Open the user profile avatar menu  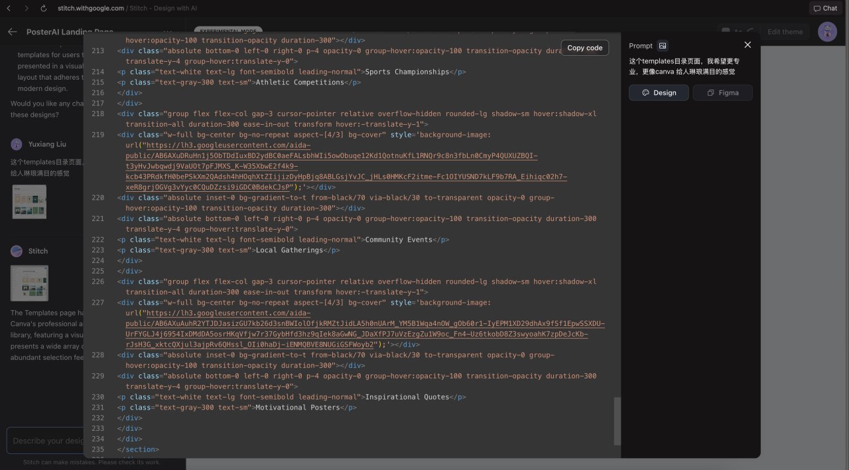click(x=827, y=32)
